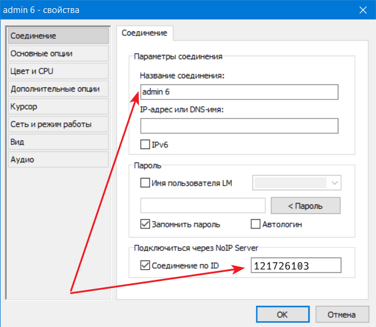Open the Основные опции section

(x=58, y=54)
